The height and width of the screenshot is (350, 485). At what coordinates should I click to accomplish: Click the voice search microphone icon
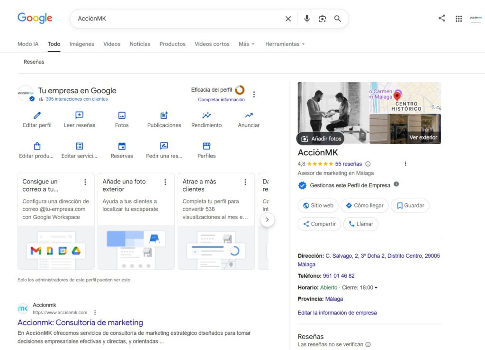coord(307,19)
